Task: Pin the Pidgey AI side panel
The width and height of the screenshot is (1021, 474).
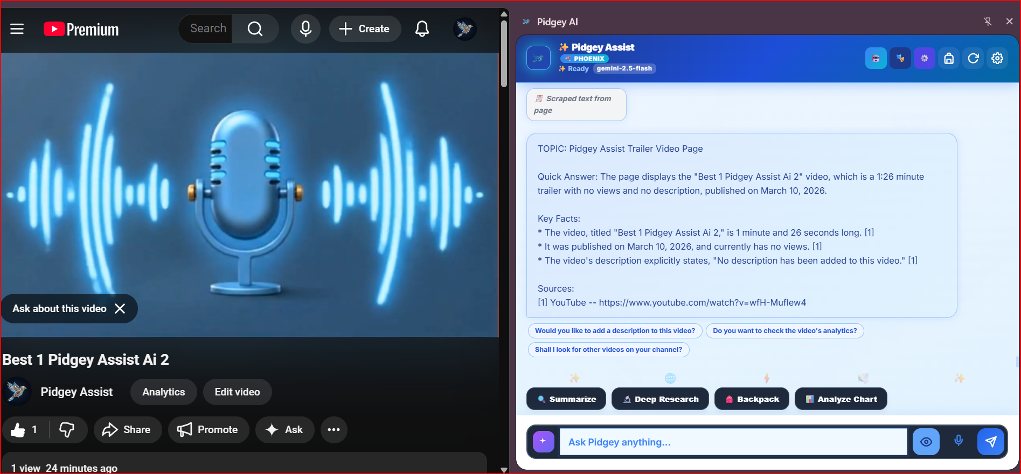Action: pyautogui.click(x=987, y=22)
